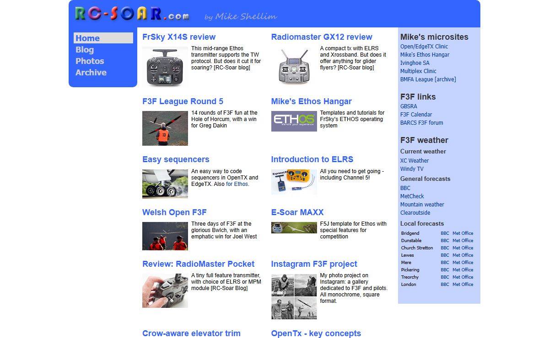This screenshot has width=549, height=338.
Task: Open the Instagram F3F project heading
Action: 314,264
